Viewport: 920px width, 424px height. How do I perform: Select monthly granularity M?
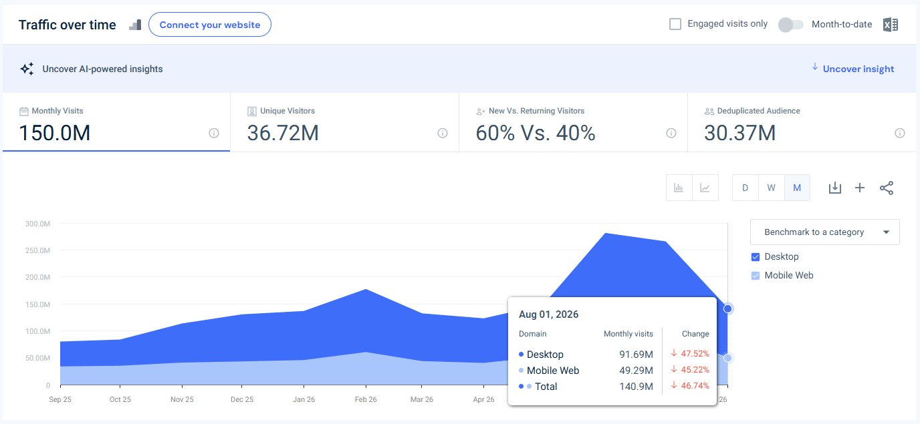point(797,188)
